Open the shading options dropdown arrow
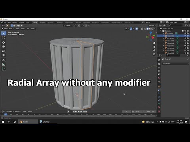The image size is (190, 142). [x=155, y=29]
